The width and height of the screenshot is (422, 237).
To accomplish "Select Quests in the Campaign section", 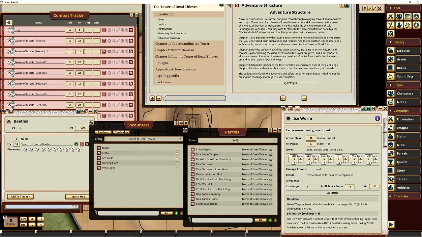I will tap(403, 162).
